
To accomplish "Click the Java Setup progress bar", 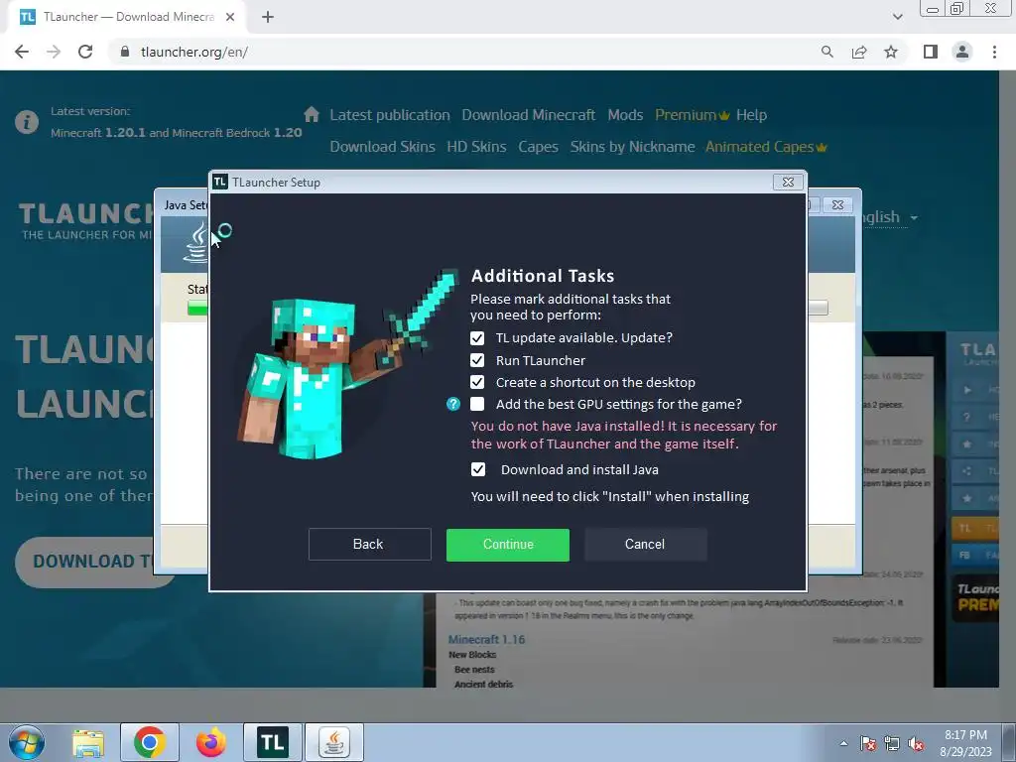I will point(197,309).
